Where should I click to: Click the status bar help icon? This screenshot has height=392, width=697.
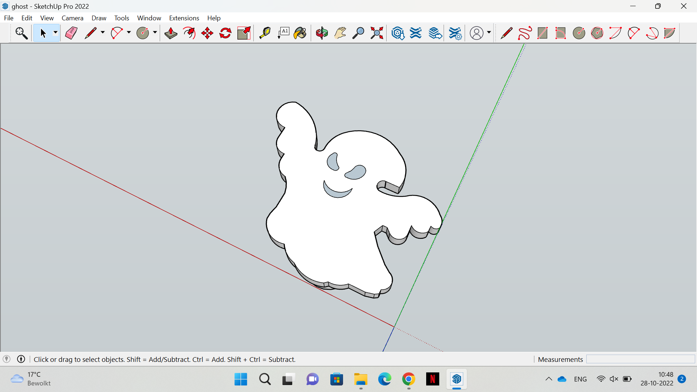21,359
